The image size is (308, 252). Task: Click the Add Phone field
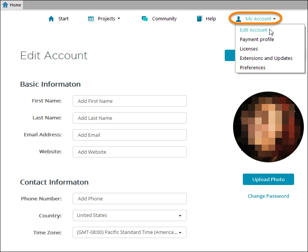coord(130,199)
